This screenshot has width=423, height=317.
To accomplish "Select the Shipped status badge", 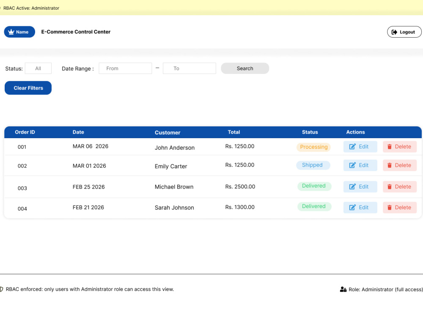I will click(313, 165).
